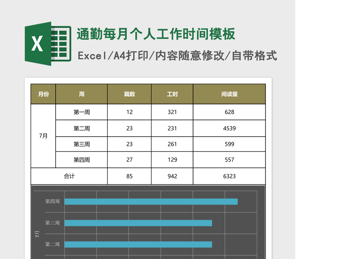Click the chart axis label 第二周
The width and height of the screenshot is (346, 259).
52,244
